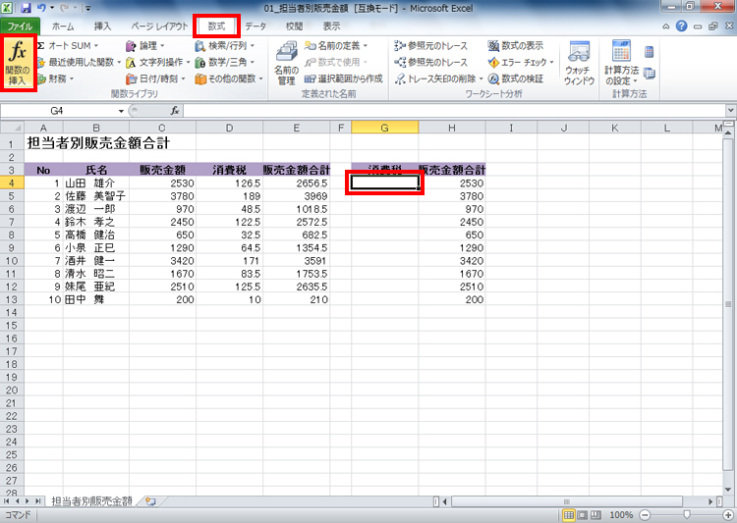This screenshot has width=737, height=523.
Task: Expand the Name Box dropdown arrow
Action: pos(121,111)
